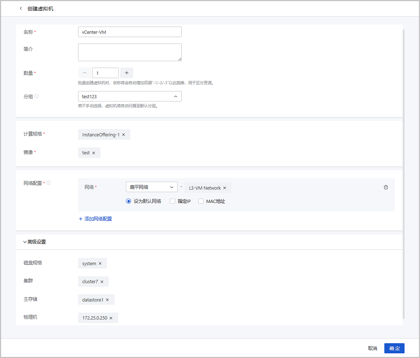Click the cluster7 tag text

(x=90, y=282)
